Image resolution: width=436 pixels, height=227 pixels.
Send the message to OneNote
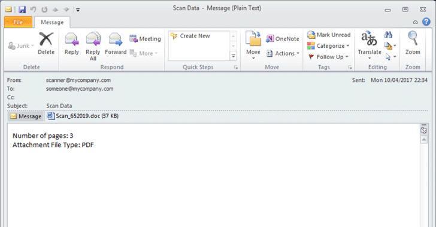[x=283, y=39]
